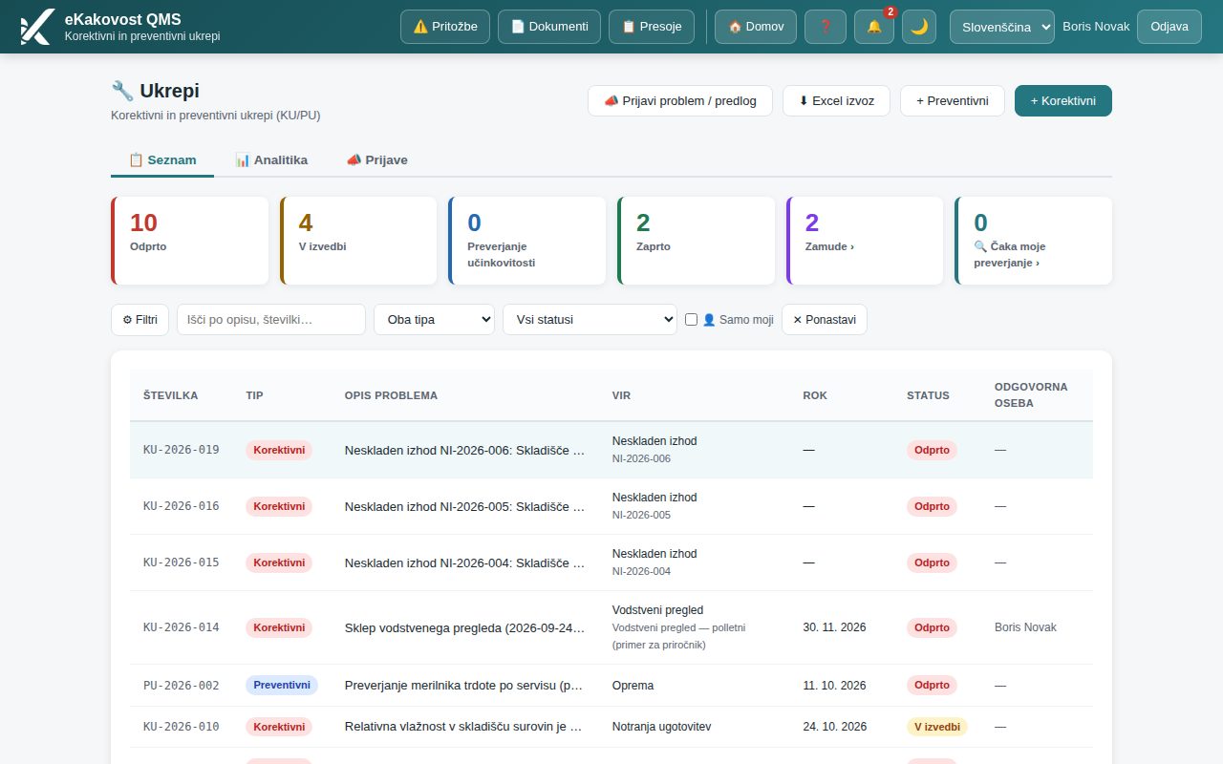
Task: Open the help question mark icon
Action: [826, 27]
